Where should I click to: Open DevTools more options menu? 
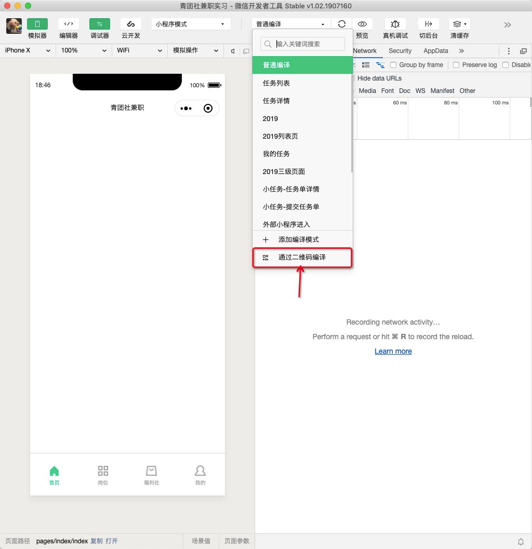pos(509,51)
